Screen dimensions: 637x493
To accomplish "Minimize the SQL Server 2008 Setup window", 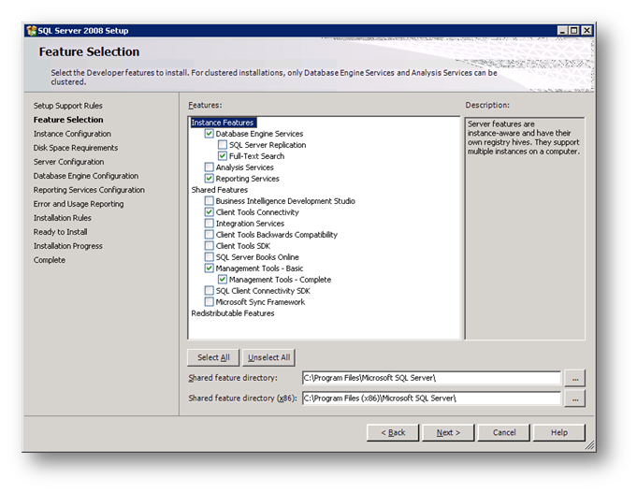I will click(562, 31).
